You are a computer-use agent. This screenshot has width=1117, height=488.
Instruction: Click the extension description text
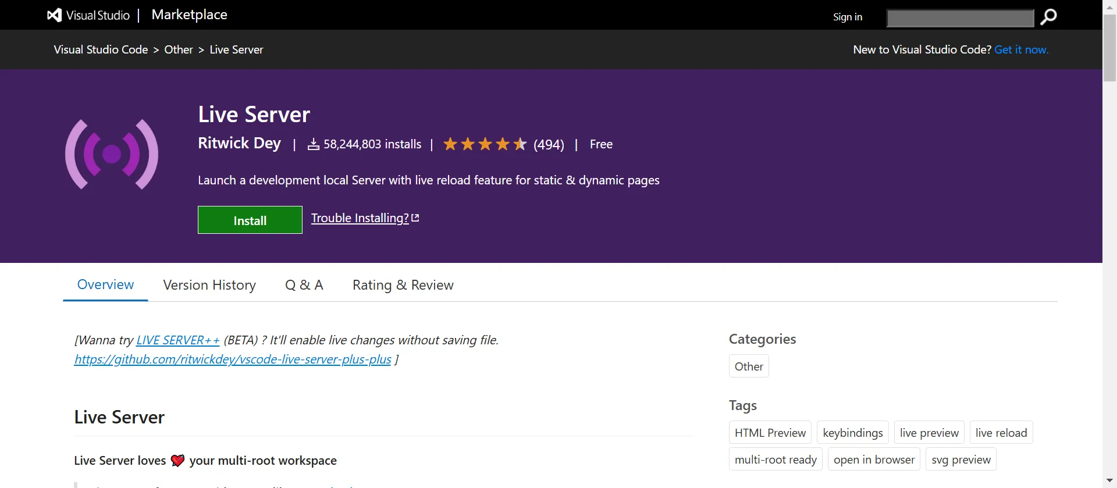[x=429, y=180]
